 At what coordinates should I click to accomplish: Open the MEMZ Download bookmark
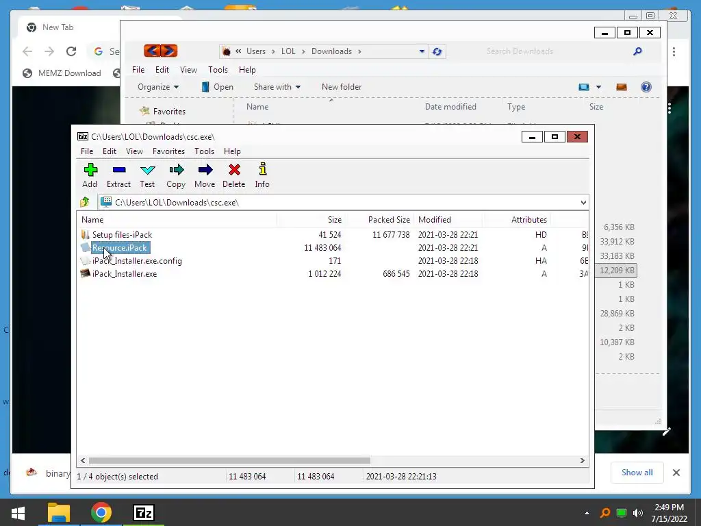[62, 73]
